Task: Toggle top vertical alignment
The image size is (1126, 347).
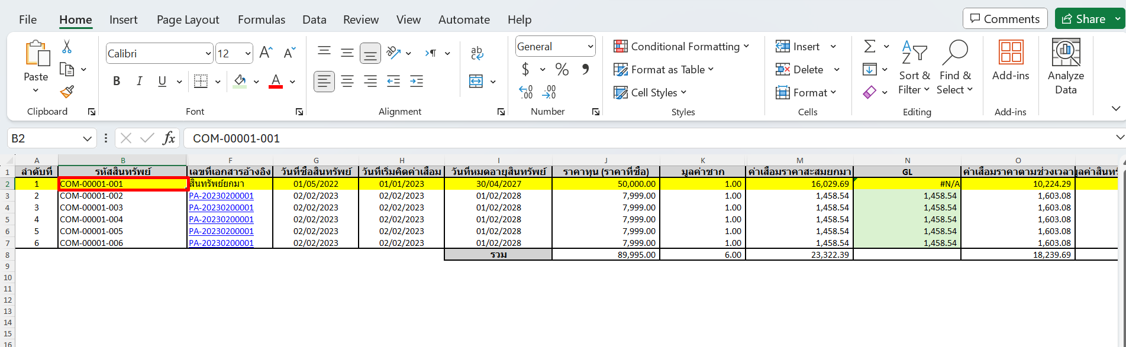Action: 324,53
